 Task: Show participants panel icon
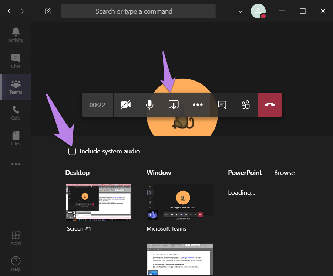coord(246,105)
